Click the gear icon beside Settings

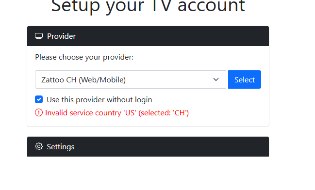tap(39, 147)
